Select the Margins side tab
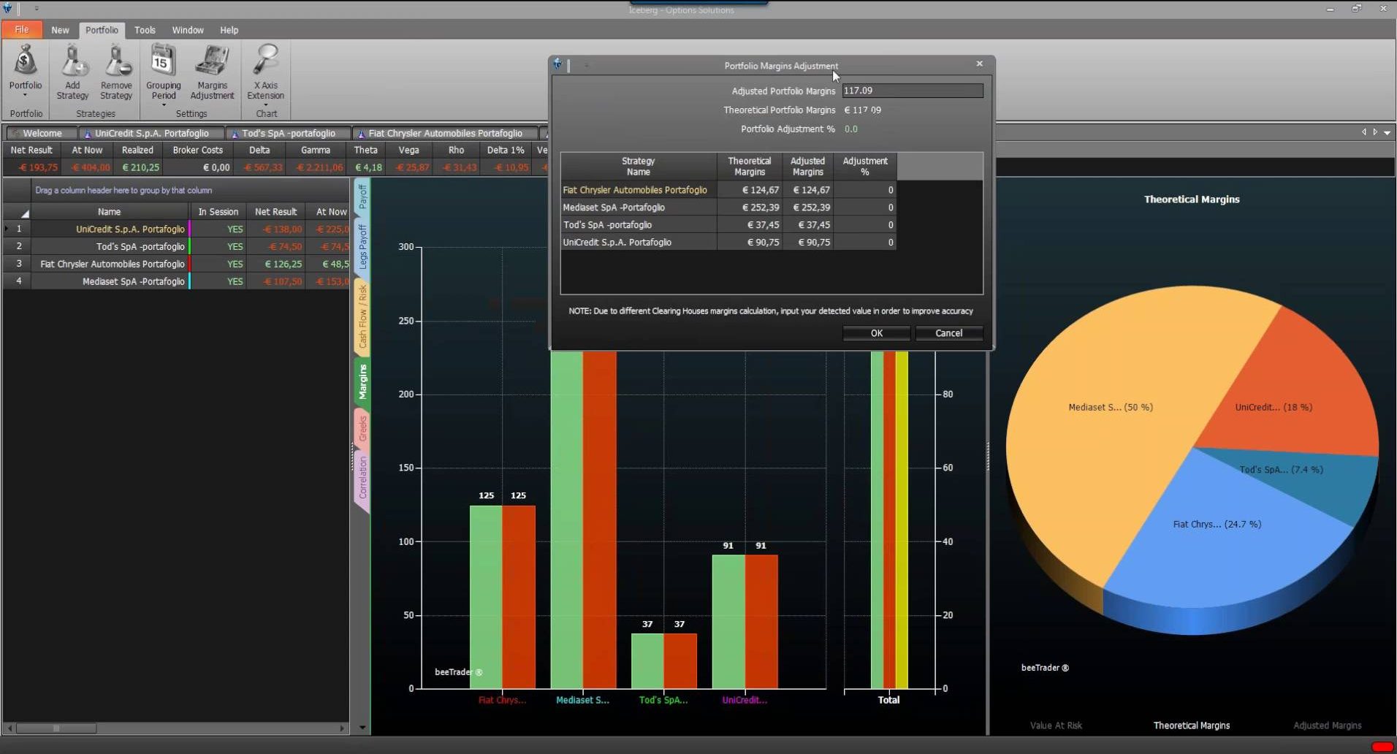 click(x=362, y=381)
